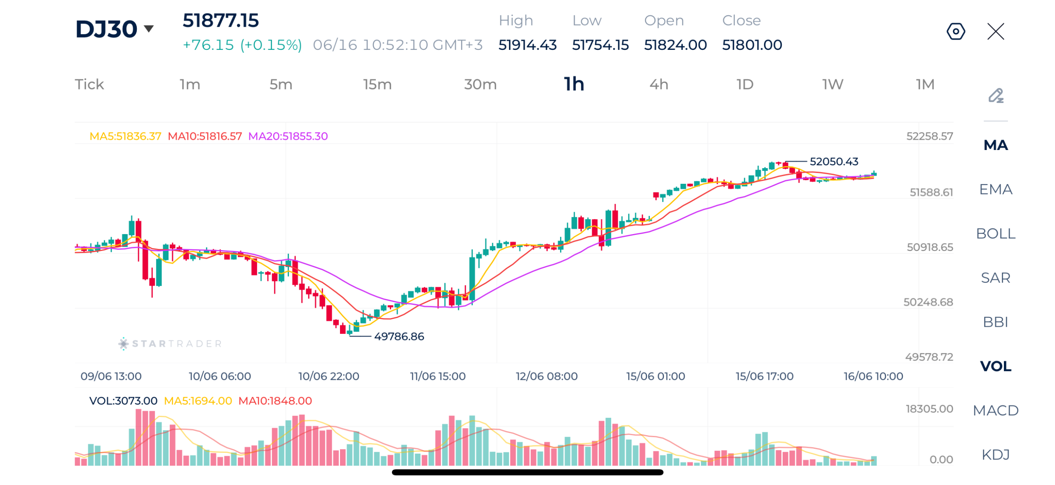Close the chart with X icon
Viewport: 1055px width, 485px height.
click(x=995, y=31)
